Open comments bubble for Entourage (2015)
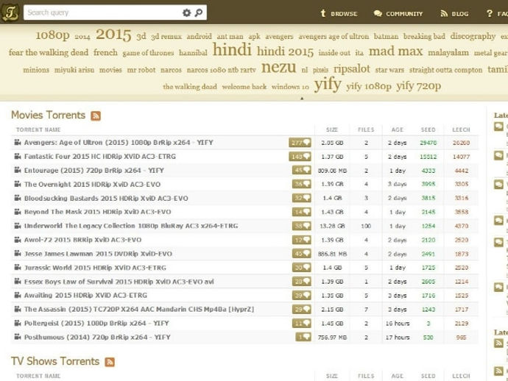 tap(301, 170)
